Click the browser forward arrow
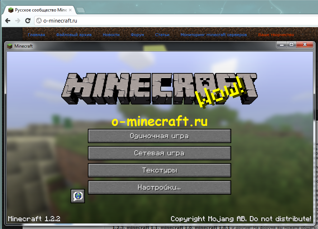This screenshot has height=229, width=318. tap(18, 20)
